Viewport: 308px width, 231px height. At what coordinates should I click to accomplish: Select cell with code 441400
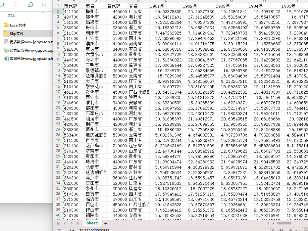click(x=74, y=12)
